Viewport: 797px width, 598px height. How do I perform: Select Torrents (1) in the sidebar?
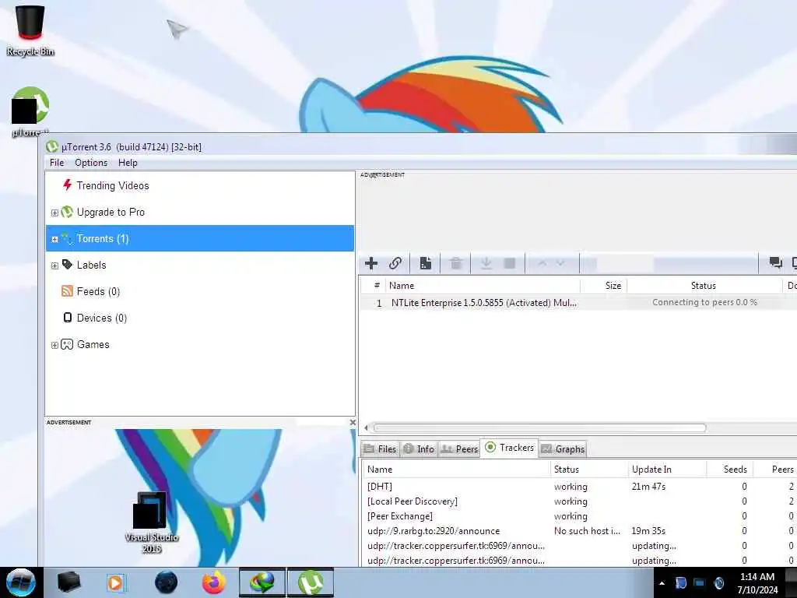point(200,238)
